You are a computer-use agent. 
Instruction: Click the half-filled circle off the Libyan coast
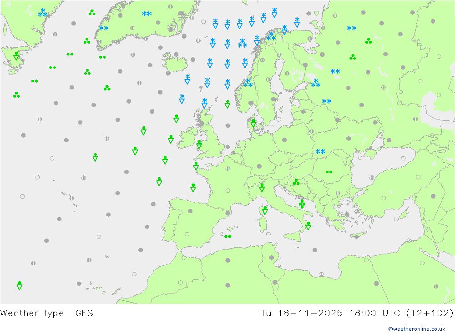(321, 274)
